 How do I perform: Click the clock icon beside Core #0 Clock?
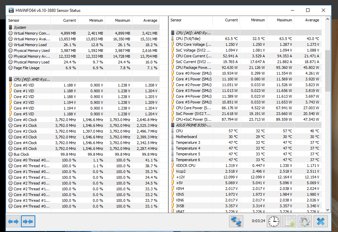[x=10, y=119]
